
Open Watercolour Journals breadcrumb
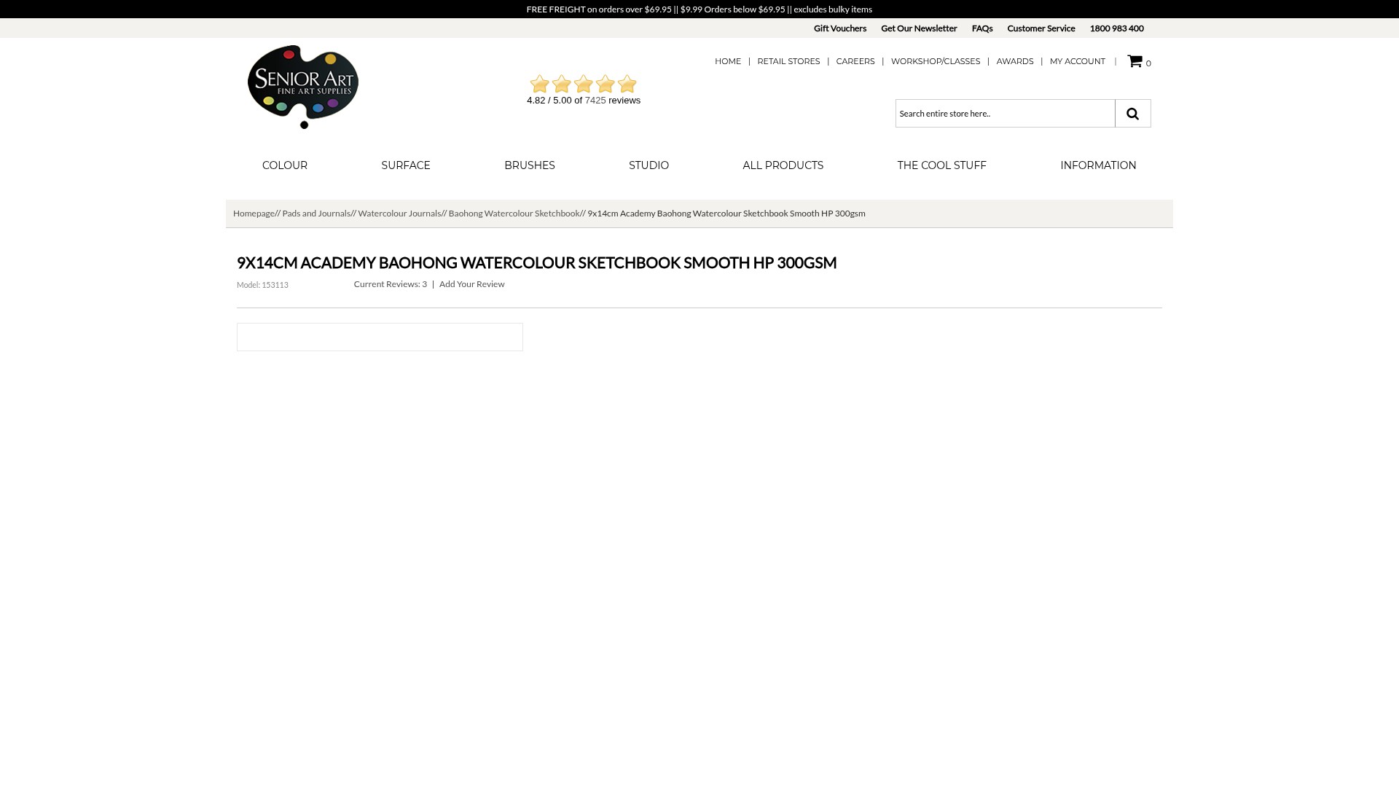pyautogui.click(x=399, y=214)
